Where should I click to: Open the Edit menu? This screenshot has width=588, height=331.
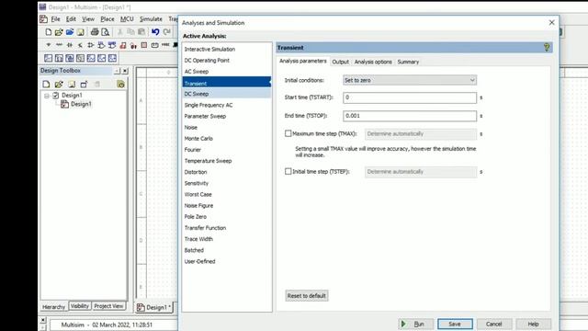point(71,18)
